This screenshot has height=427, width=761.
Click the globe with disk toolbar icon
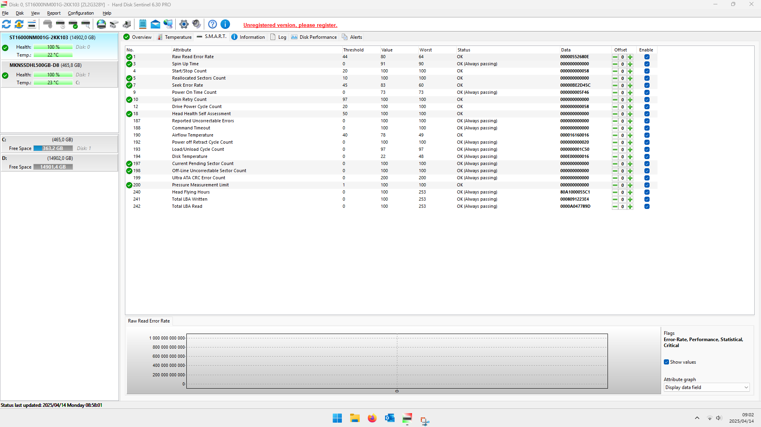102,25
